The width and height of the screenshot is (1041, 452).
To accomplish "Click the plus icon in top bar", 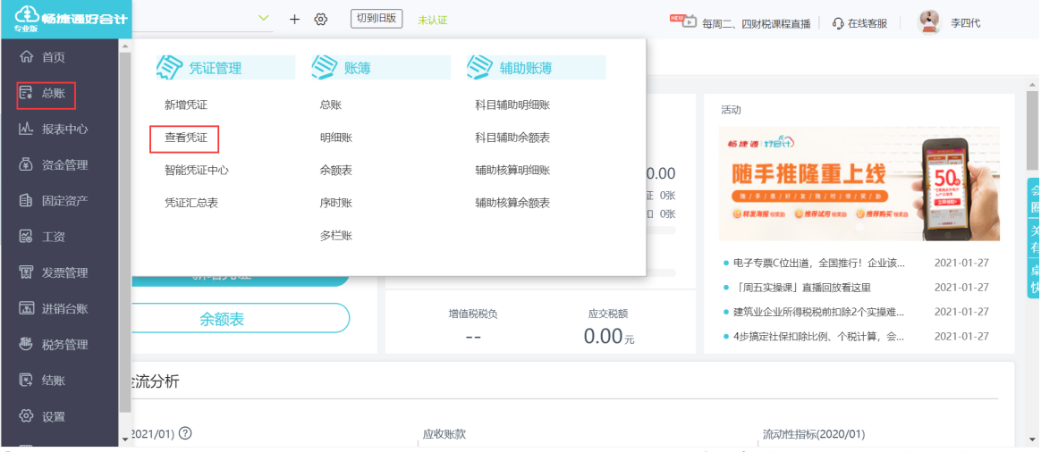I will click(295, 20).
